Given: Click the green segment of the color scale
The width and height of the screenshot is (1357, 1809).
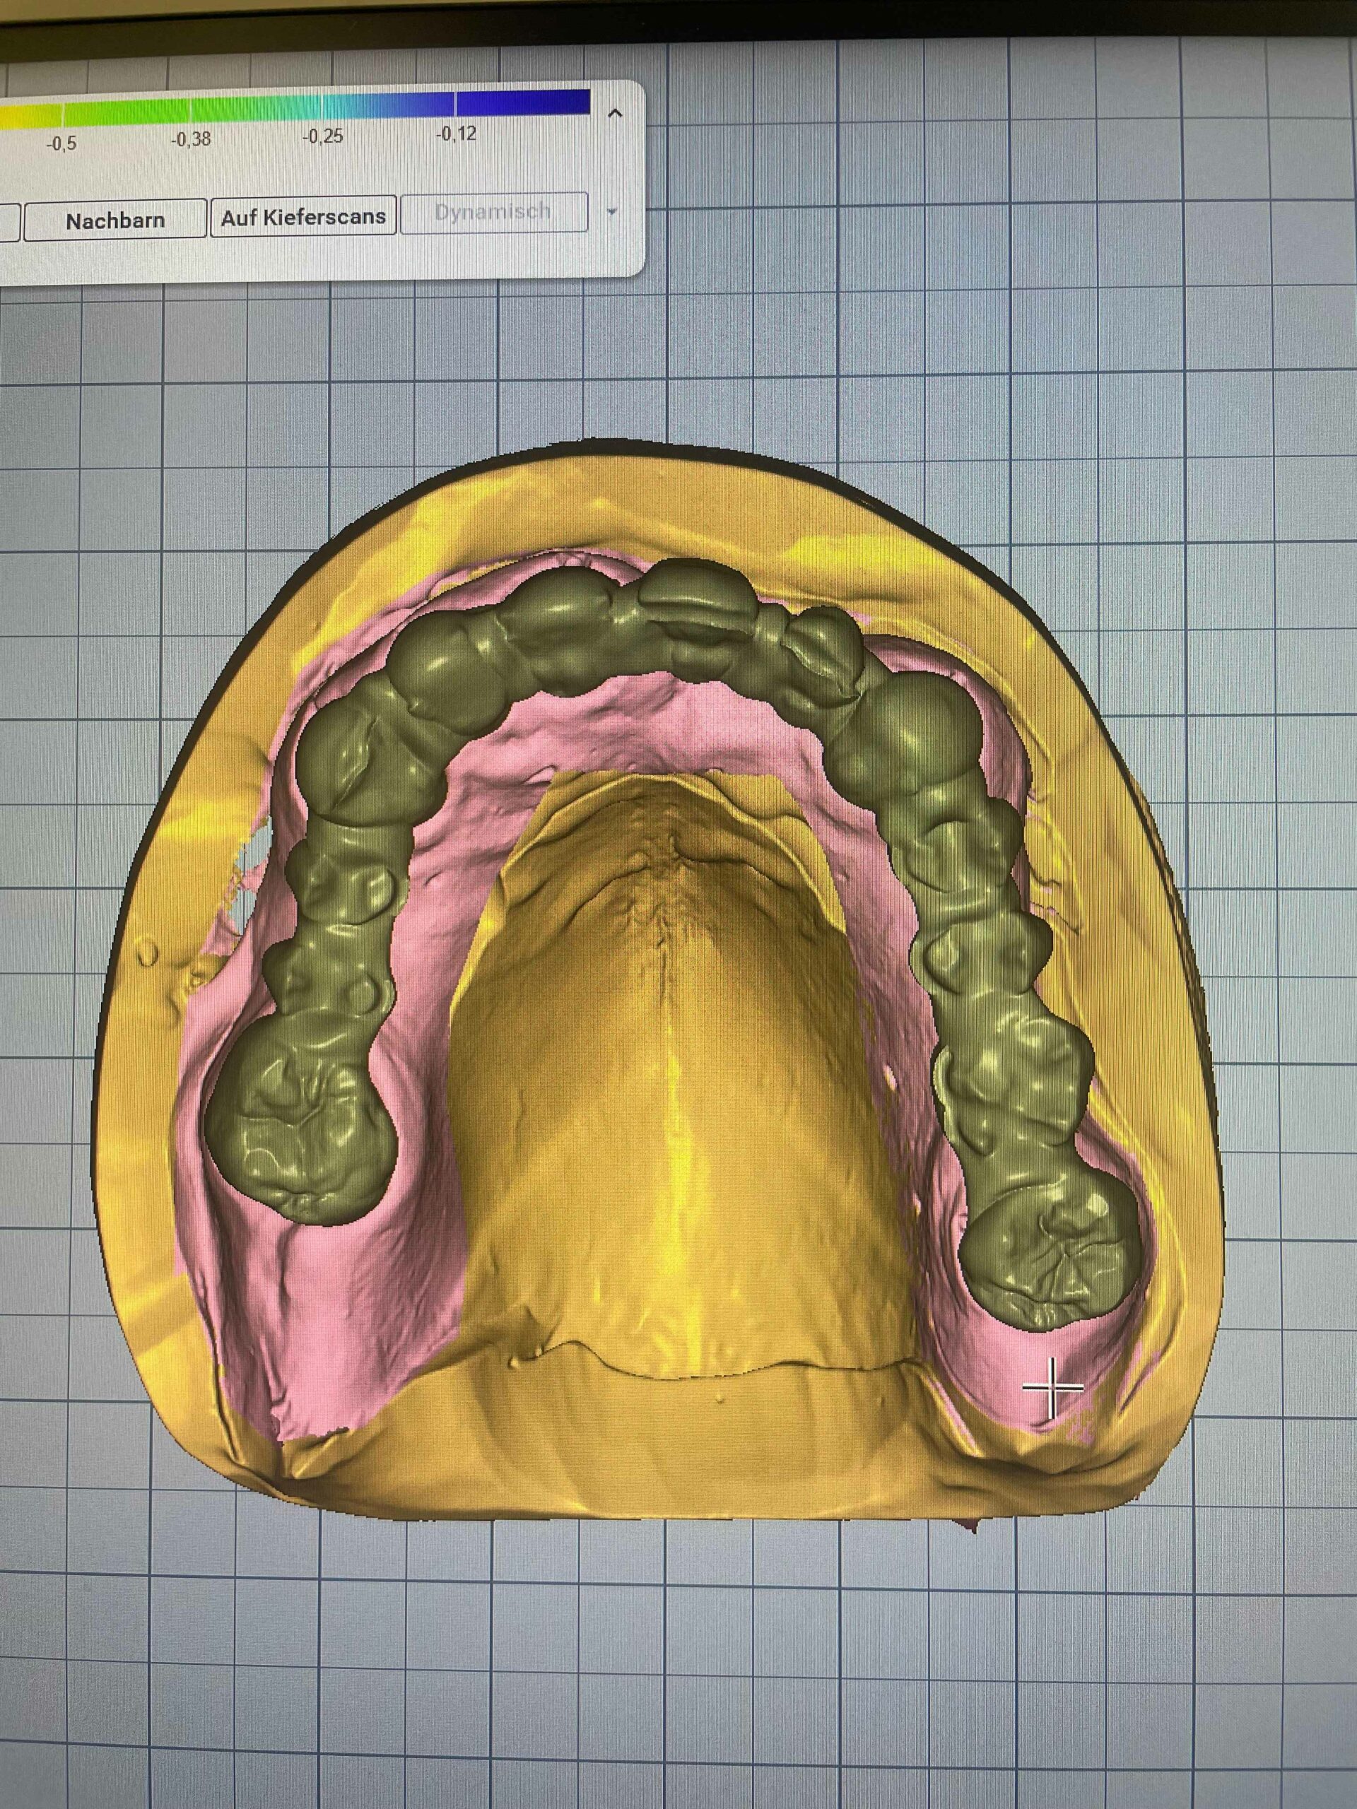Looking at the screenshot, I should [x=126, y=112].
